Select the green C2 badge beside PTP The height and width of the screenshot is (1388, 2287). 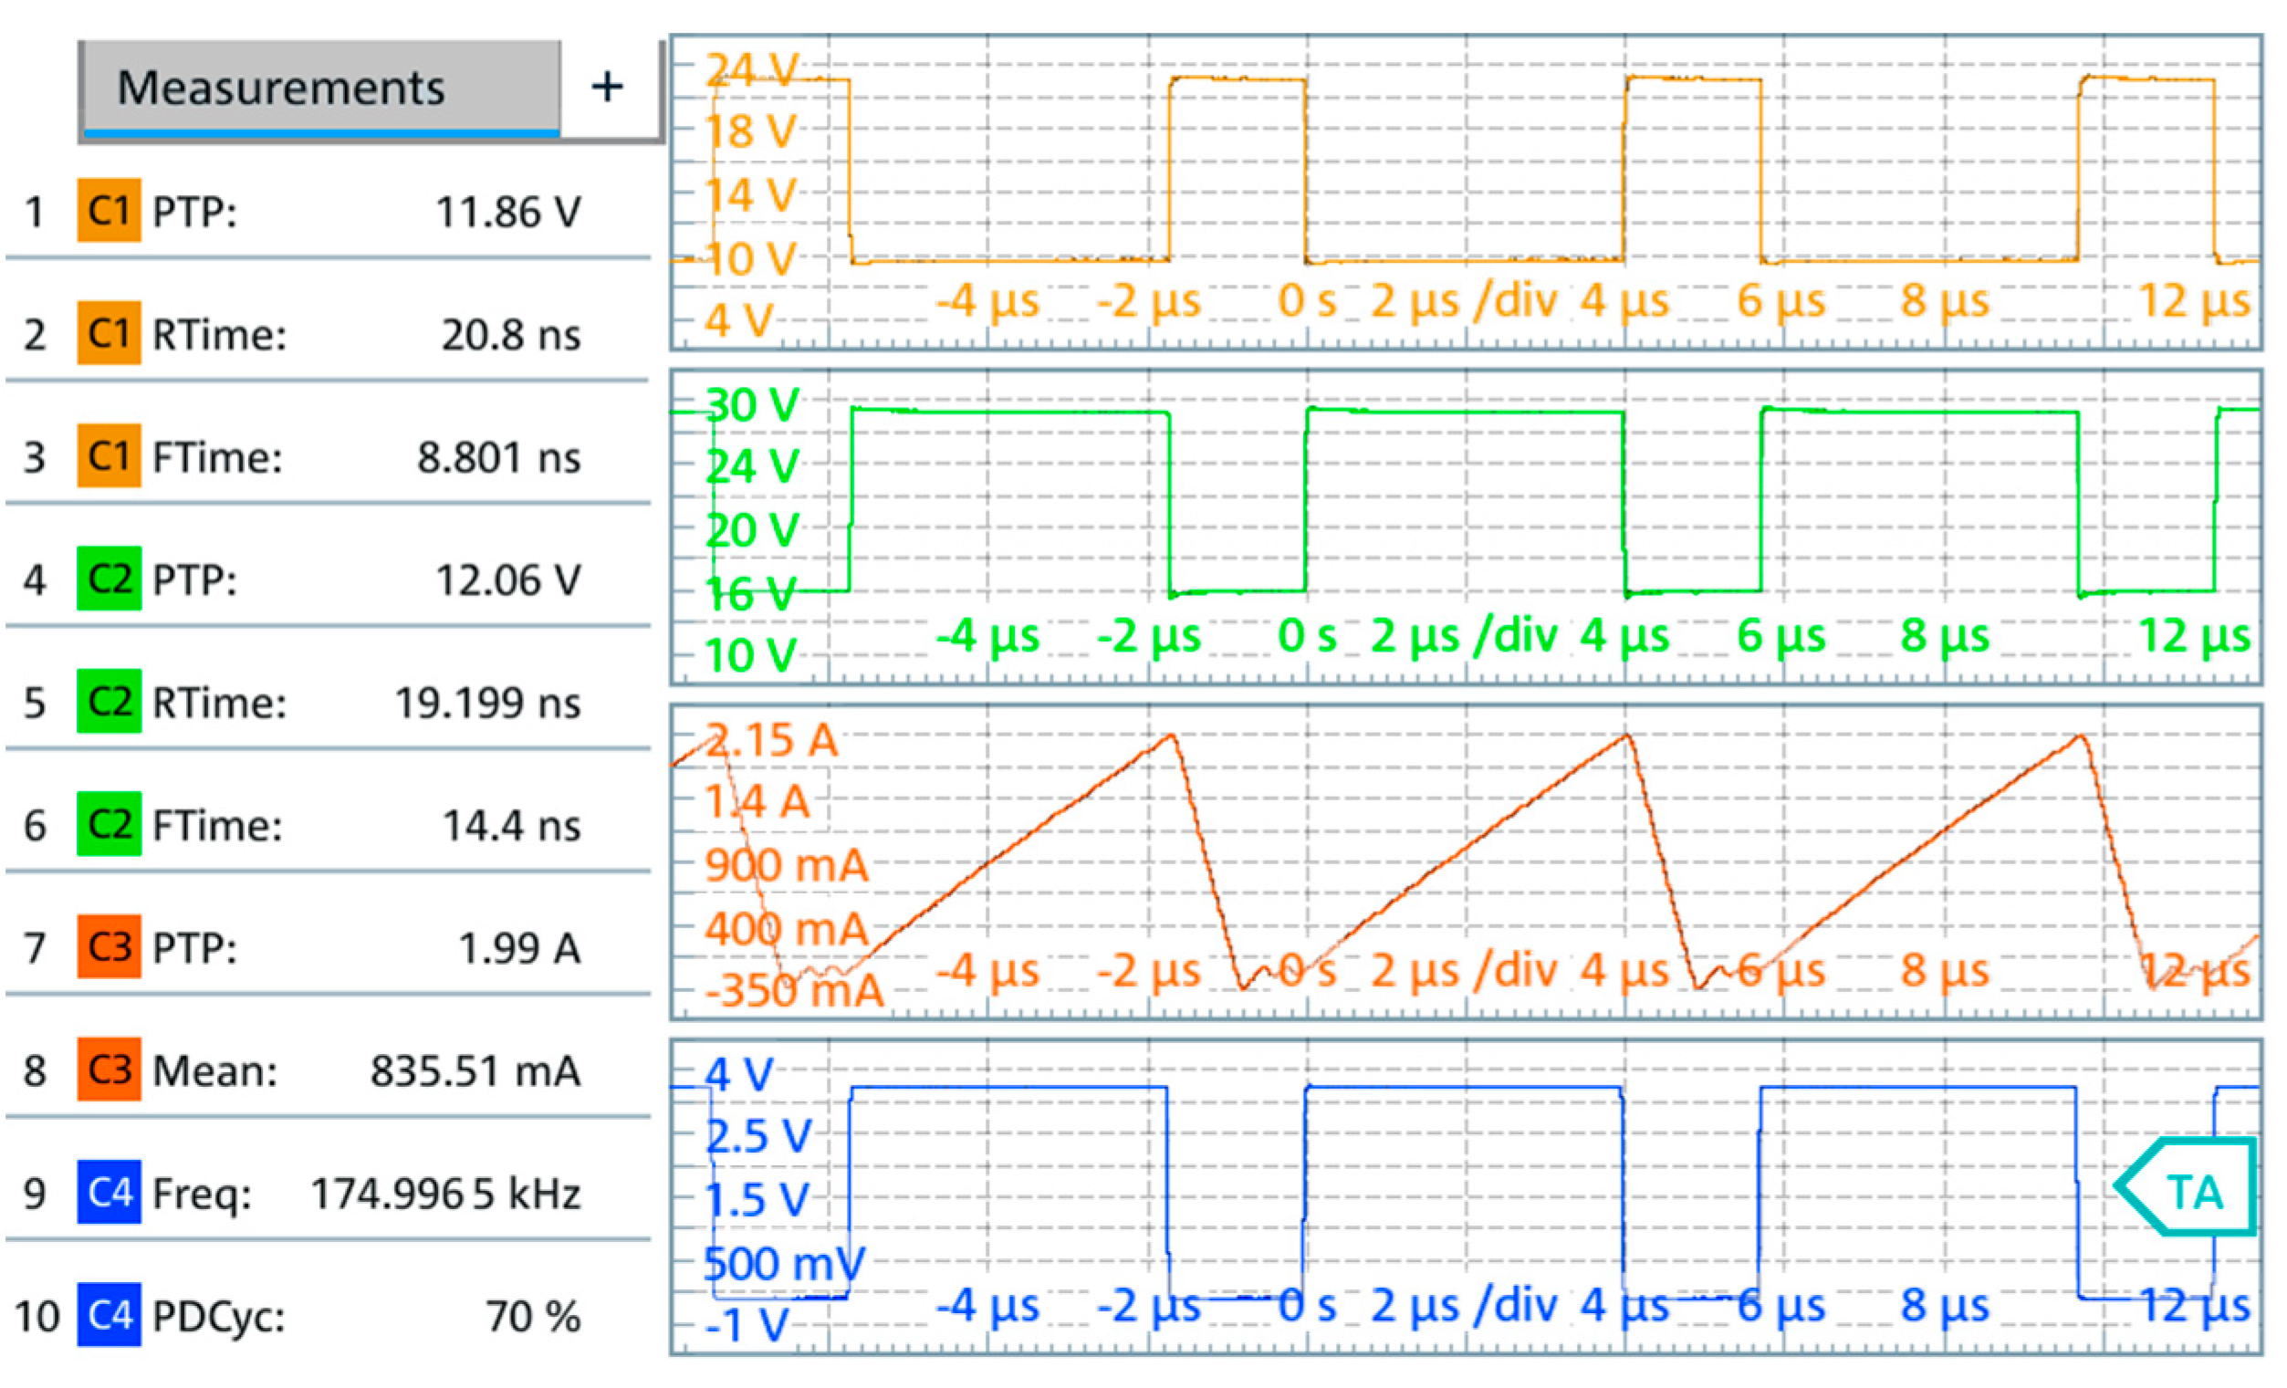109,579
